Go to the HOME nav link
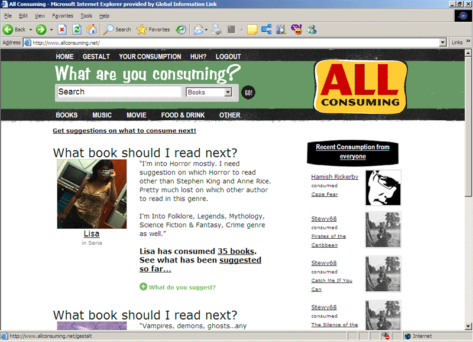This screenshot has height=342, width=473. [64, 57]
